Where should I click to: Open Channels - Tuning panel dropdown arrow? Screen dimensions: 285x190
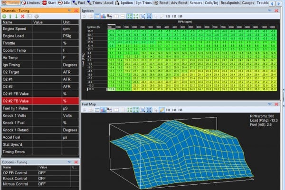[69, 10]
